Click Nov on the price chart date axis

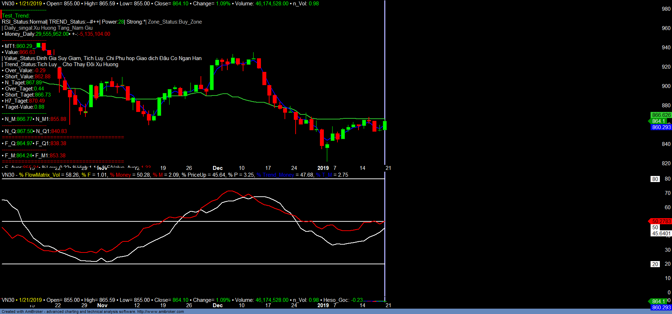coord(102,168)
